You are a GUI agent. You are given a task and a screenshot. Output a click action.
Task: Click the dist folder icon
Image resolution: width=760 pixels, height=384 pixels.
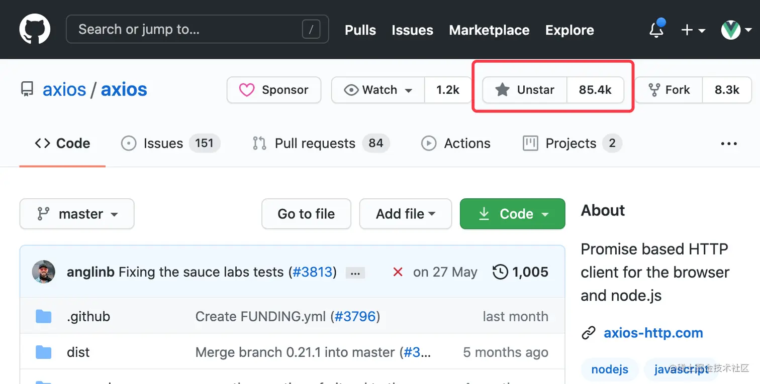point(44,352)
